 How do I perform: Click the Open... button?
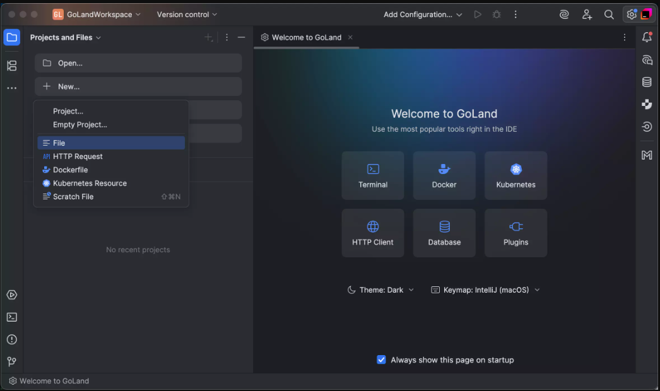tap(138, 63)
